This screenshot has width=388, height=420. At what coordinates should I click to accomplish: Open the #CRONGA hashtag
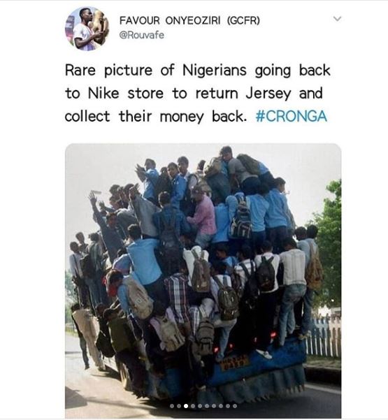pos(292,116)
